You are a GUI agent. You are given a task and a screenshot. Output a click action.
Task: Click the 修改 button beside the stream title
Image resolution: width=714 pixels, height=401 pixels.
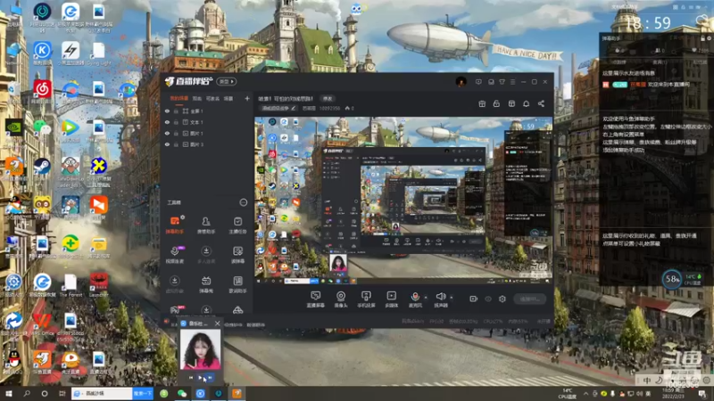pyautogui.click(x=328, y=98)
